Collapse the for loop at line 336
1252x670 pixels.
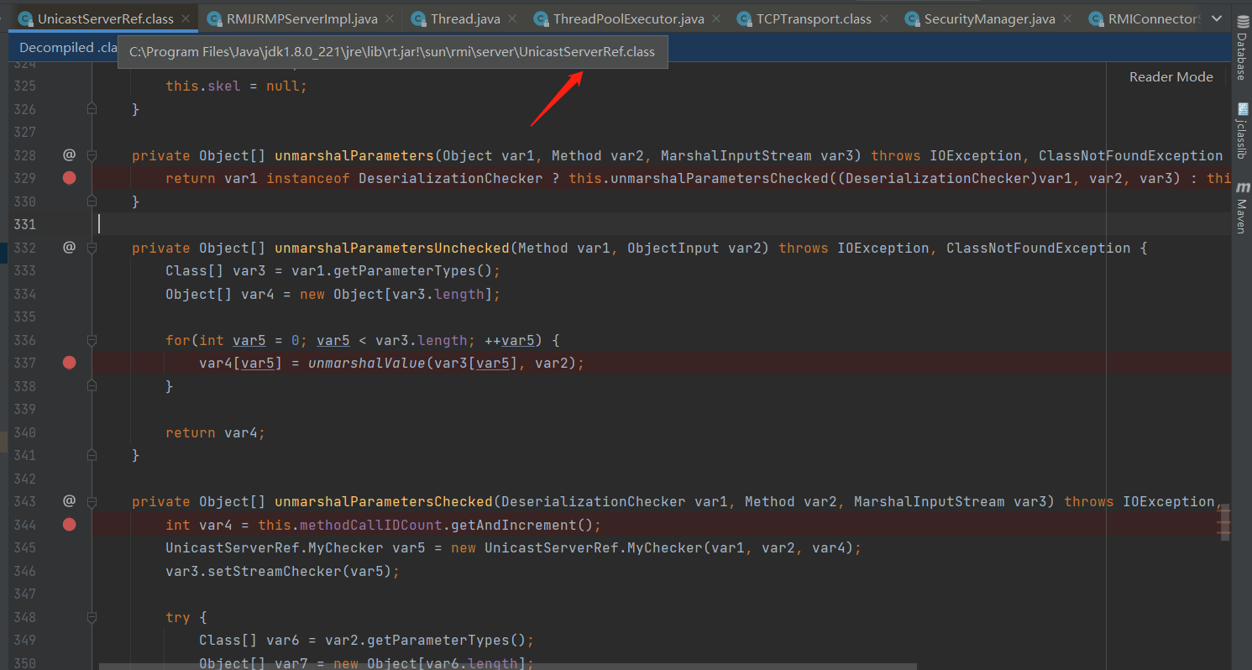pyautogui.click(x=92, y=340)
